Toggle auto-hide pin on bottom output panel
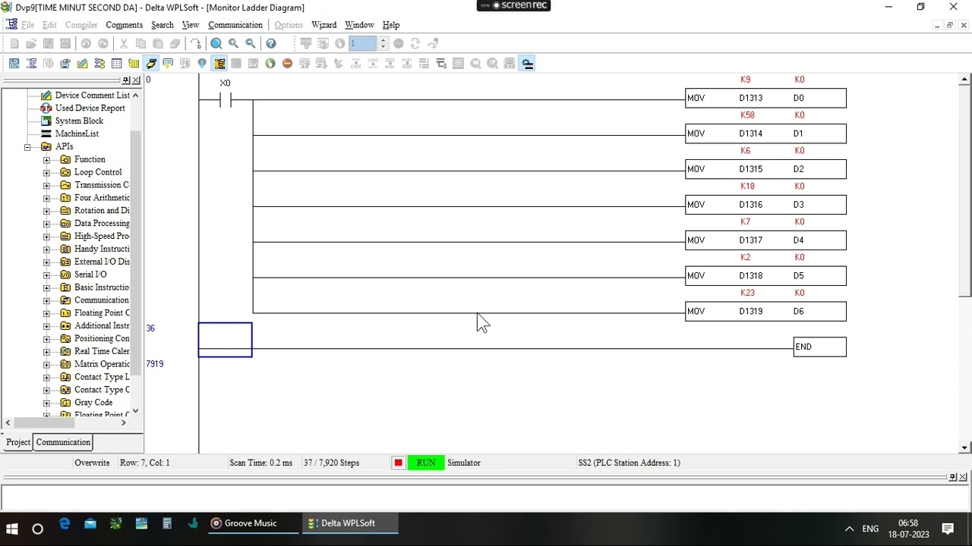Image resolution: width=972 pixels, height=546 pixels. pyautogui.click(x=953, y=477)
